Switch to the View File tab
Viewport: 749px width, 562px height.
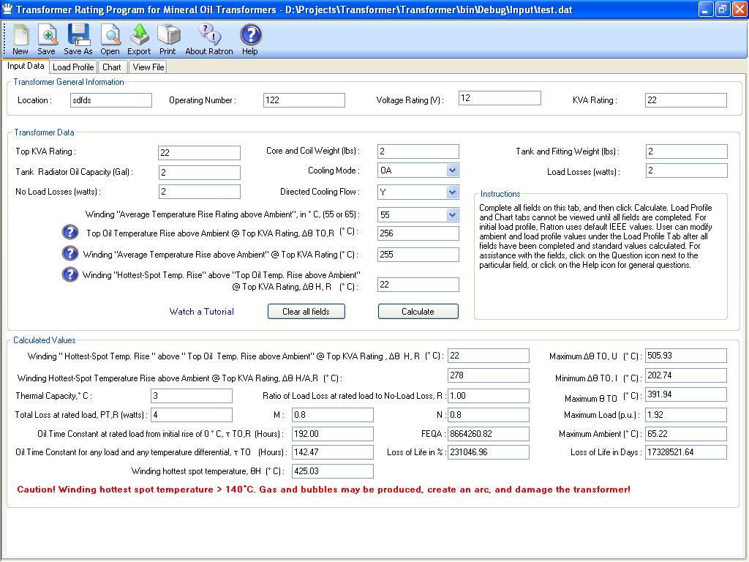pyautogui.click(x=148, y=67)
